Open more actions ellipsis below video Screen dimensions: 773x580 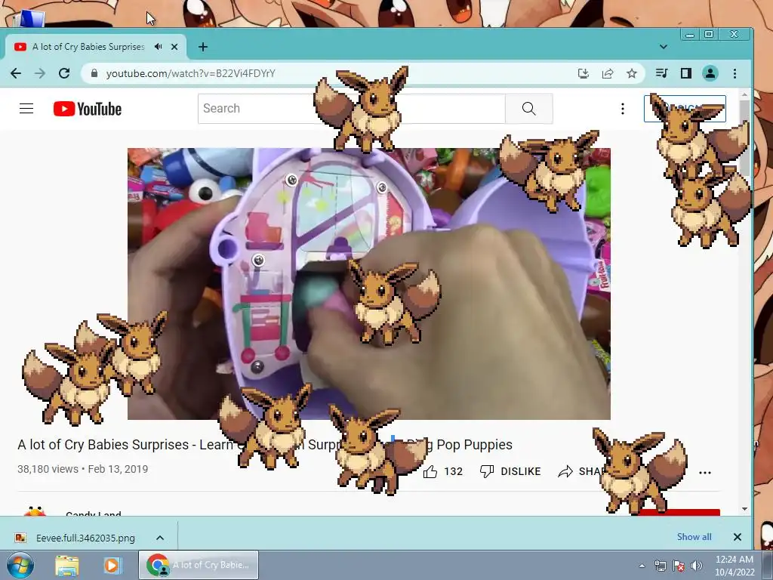tap(705, 473)
